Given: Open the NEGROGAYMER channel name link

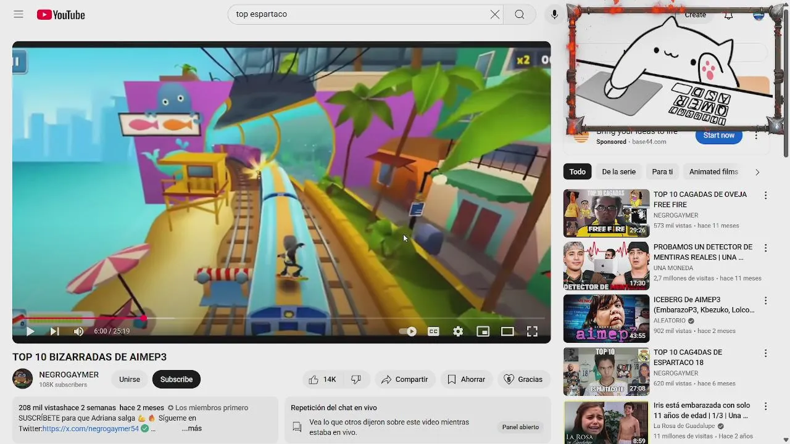Looking at the screenshot, I should [x=69, y=374].
